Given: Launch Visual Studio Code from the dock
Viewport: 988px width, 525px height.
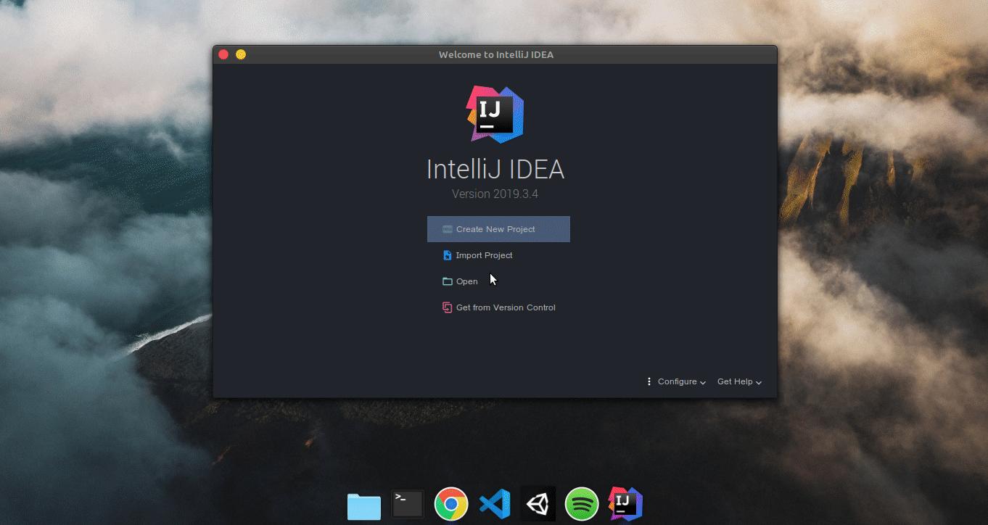Looking at the screenshot, I should pyautogui.click(x=495, y=504).
